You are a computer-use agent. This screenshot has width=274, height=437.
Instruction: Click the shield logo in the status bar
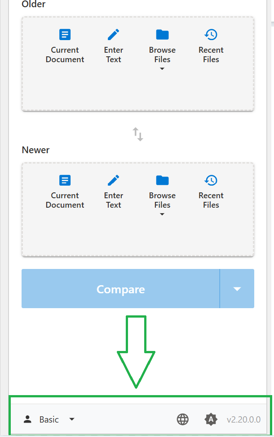pyautogui.click(x=211, y=419)
